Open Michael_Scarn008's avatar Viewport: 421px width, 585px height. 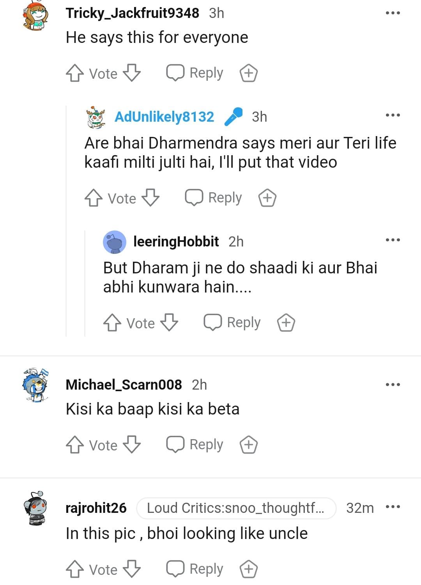(x=35, y=385)
